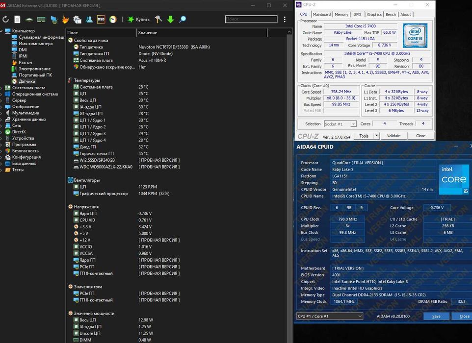The width and height of the screenshot is (472, 343).
Task: Open the Tools dropdown arrow in CPU-Z
Action: [377, 136]
